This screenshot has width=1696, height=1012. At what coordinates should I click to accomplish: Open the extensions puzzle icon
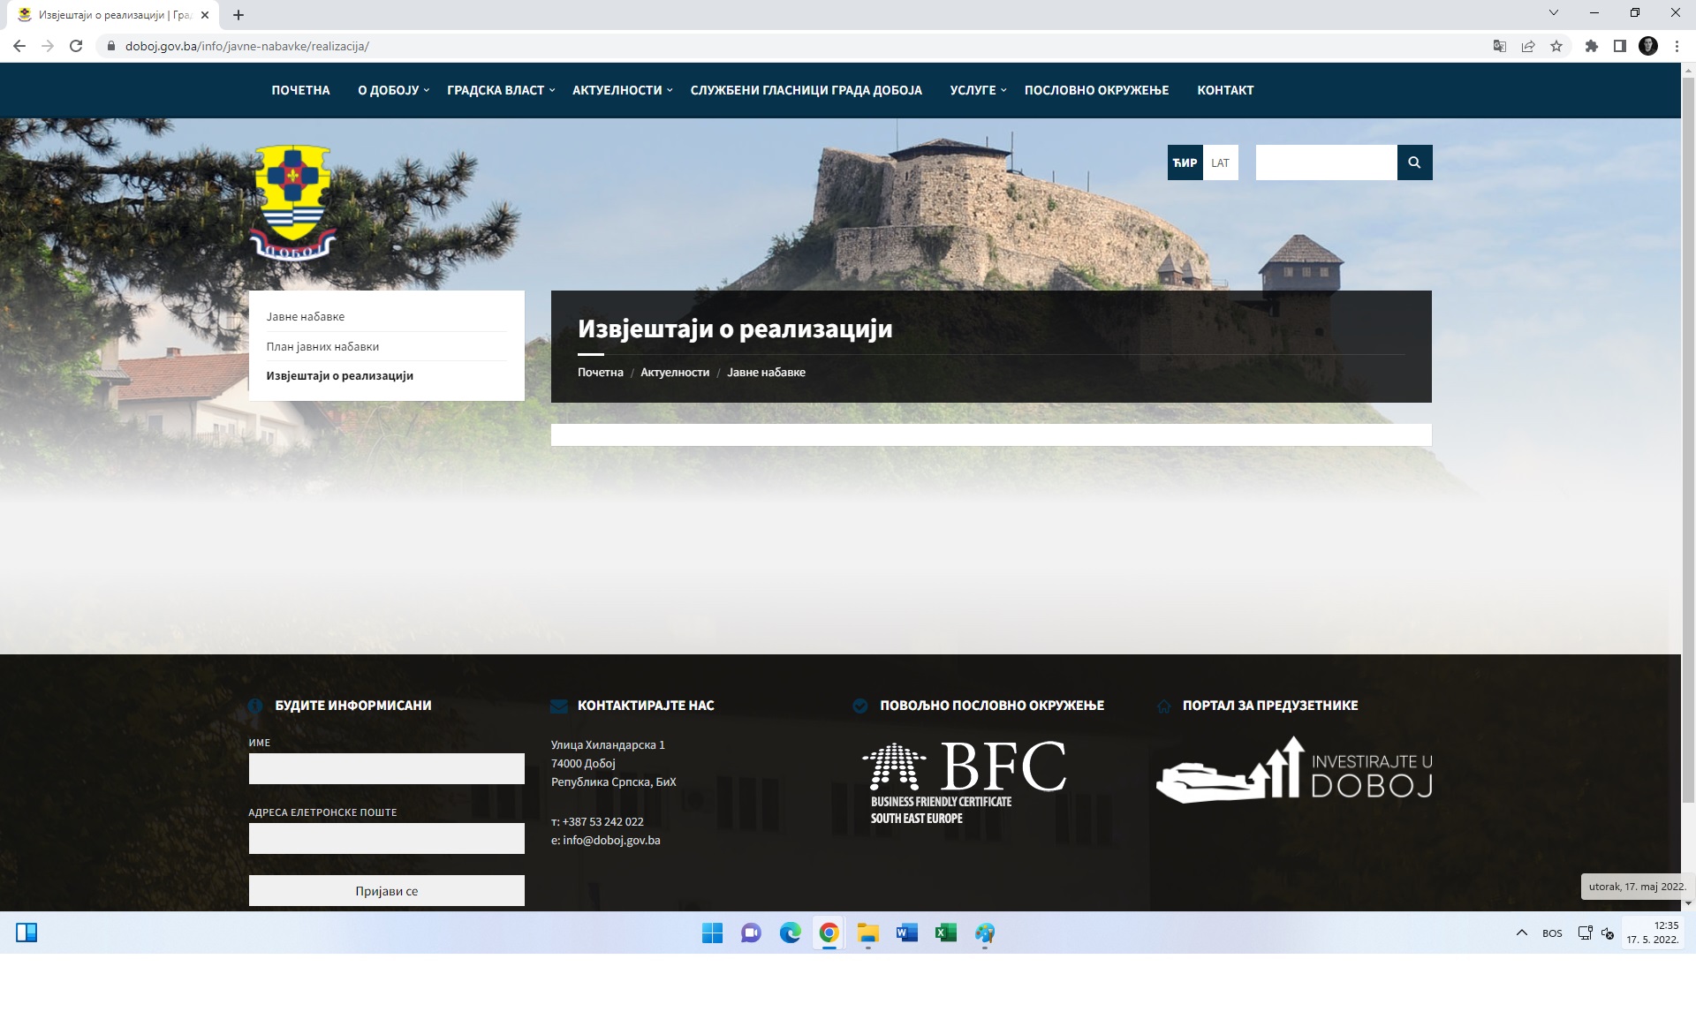click(x=1592, y=46)
